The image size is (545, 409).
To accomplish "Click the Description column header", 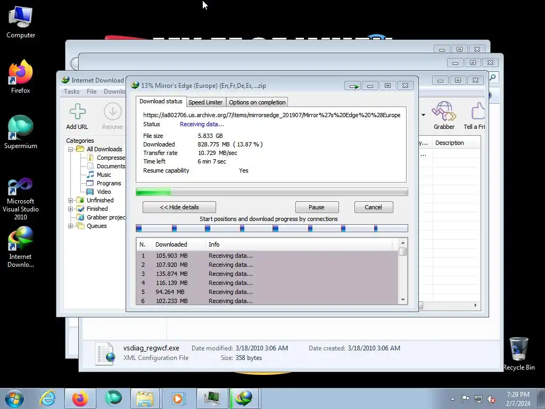I will (456, 143).
